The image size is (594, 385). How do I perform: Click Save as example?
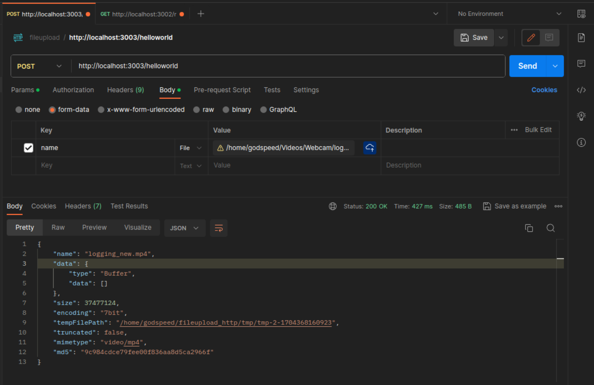click(x=515, y=206)
